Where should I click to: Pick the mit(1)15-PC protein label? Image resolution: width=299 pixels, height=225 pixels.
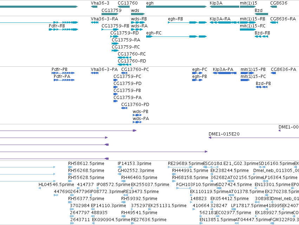(253, 77)
